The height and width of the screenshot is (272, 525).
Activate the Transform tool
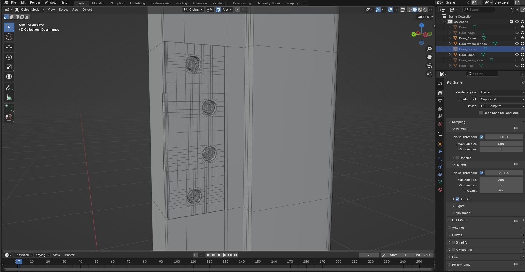click(x=9, y=77)
